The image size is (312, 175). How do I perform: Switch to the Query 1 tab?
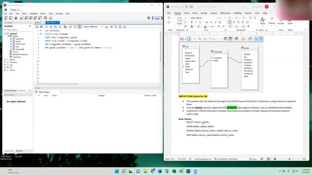click(38, 22)
